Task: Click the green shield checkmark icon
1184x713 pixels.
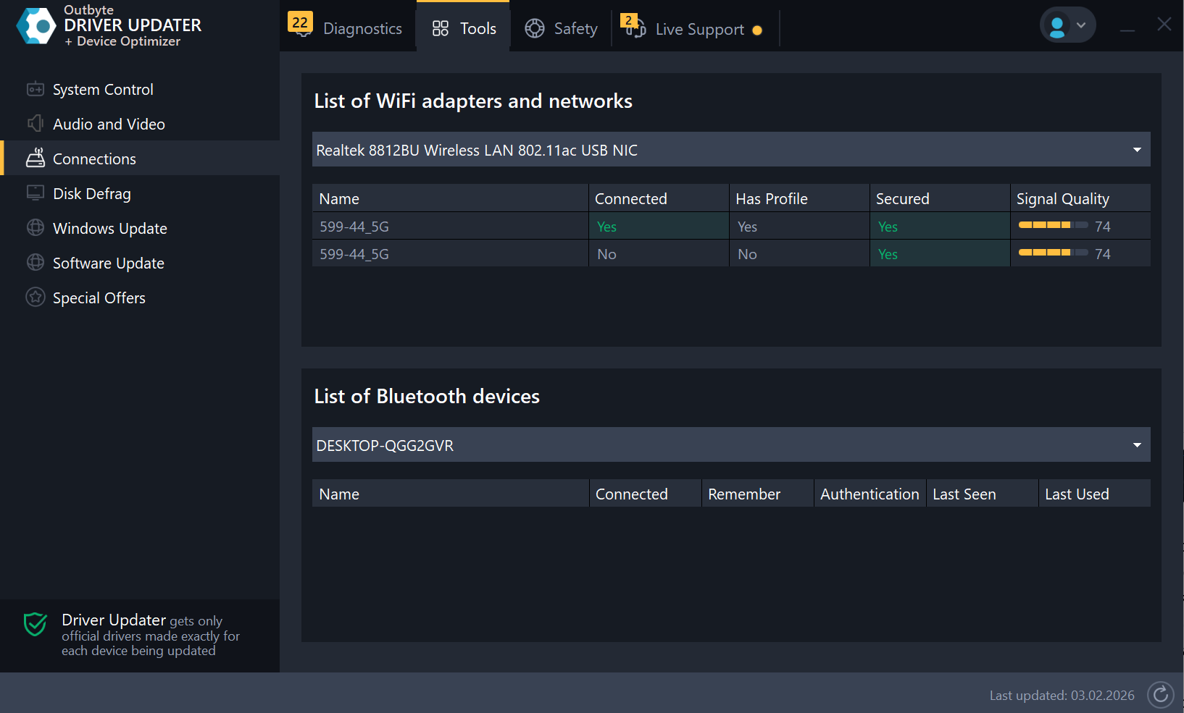Action: (x=35, y=624)
